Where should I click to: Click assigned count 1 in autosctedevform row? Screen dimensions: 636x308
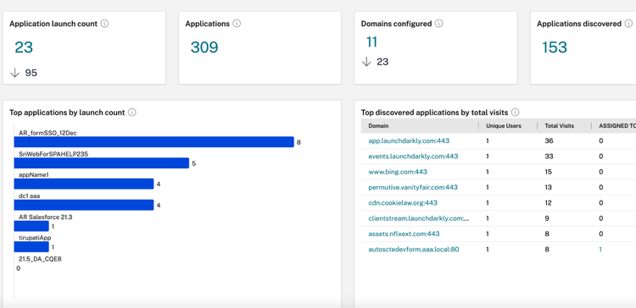pos(600,250)
